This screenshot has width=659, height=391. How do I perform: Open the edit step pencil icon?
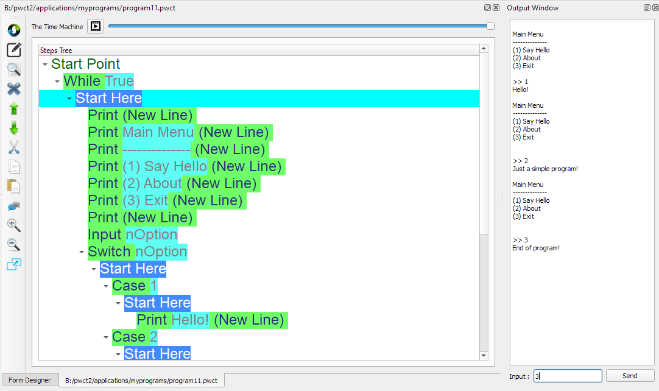point(13,49)
